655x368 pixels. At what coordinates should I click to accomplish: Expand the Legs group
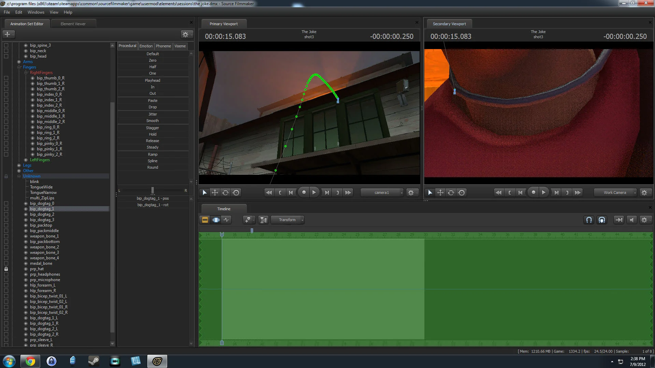[x=19, y=165]
